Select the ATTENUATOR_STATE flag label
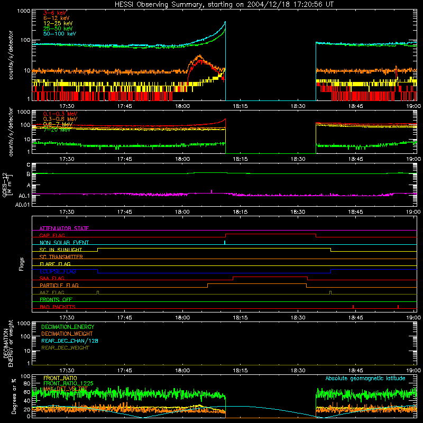The width and height of the screenshot is (423, 423). tap(64, 228)
